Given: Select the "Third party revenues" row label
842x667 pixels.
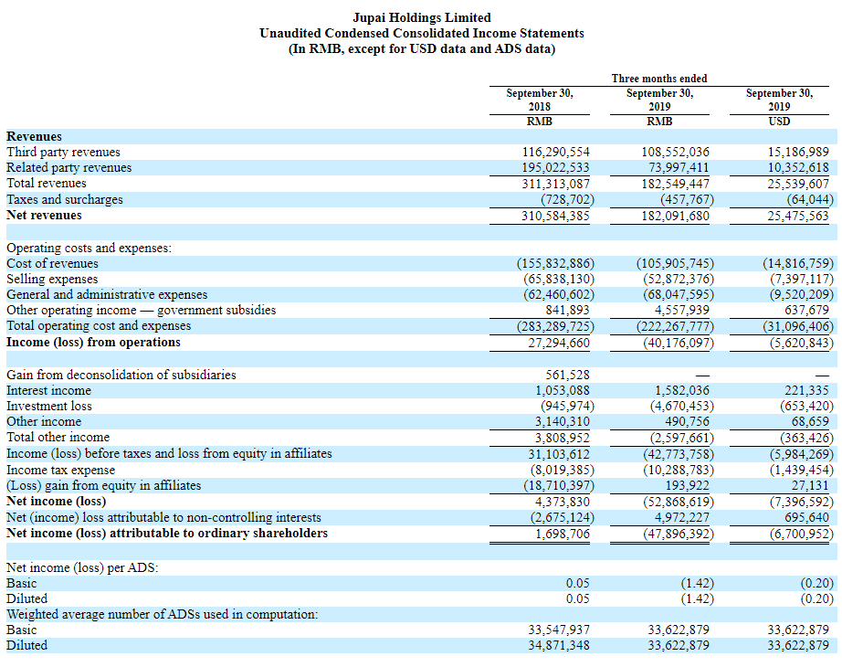Looking at the screenshot, I should (x=63, y=152).
